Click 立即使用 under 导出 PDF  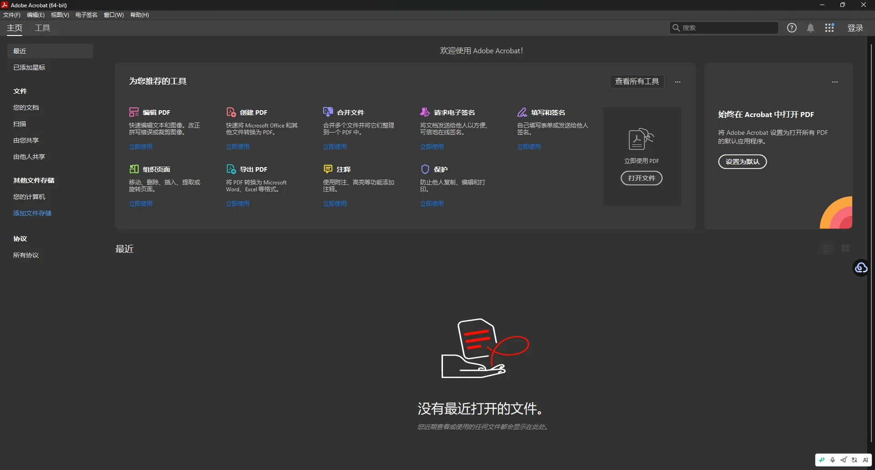pos(238,204)
